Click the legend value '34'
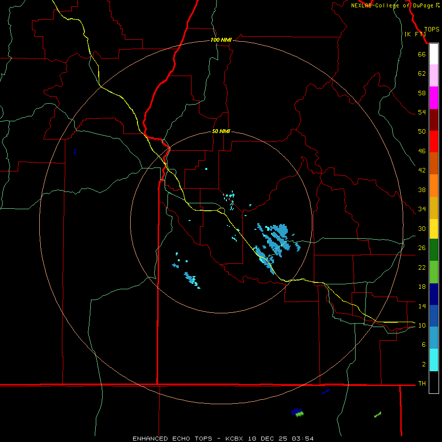 coord(422,209)
